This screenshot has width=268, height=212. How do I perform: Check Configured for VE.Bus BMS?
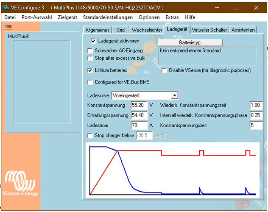click(90, 82)
